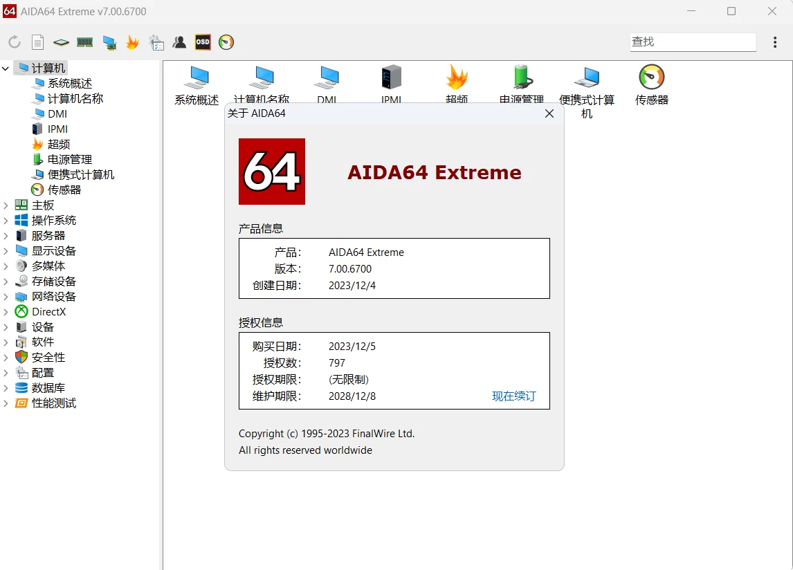The height and width of the screenshot is (570, 793).
Task: Expand the 主板 tree node
Action: [6, 205]
